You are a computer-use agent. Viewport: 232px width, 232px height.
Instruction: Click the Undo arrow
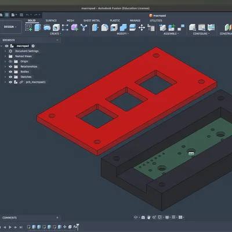[x=28, y=15]
